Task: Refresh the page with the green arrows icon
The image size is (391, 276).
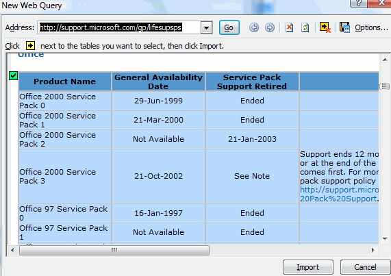Action: [305, 27]
